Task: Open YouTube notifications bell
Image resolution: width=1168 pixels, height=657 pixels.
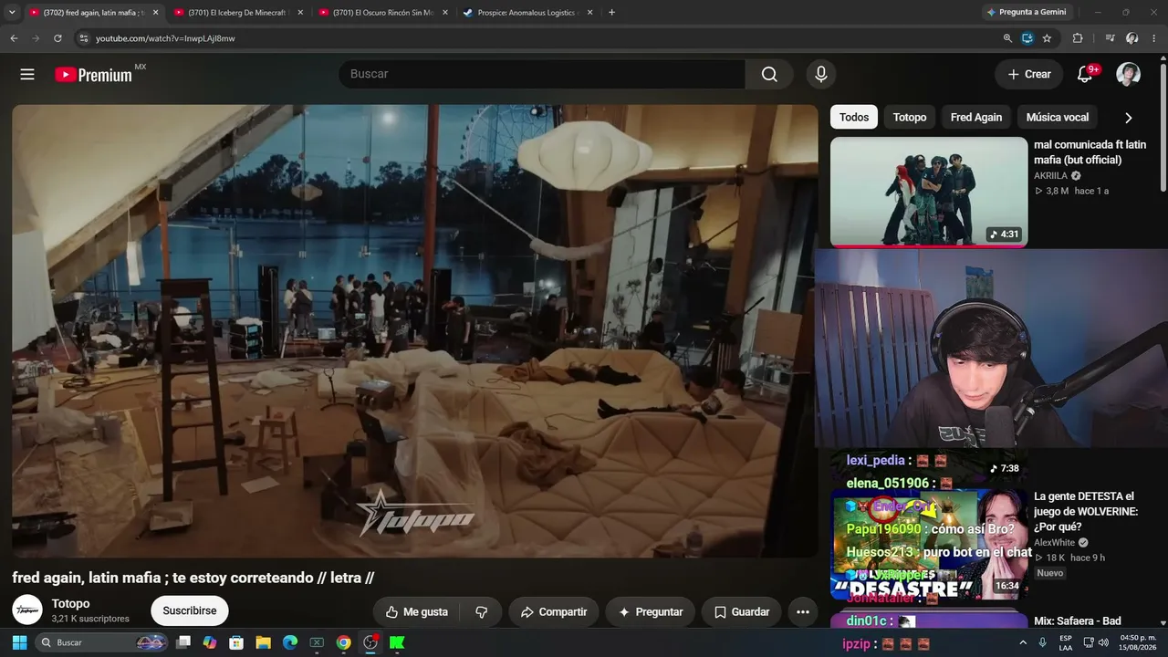Action: [1085, 75]
